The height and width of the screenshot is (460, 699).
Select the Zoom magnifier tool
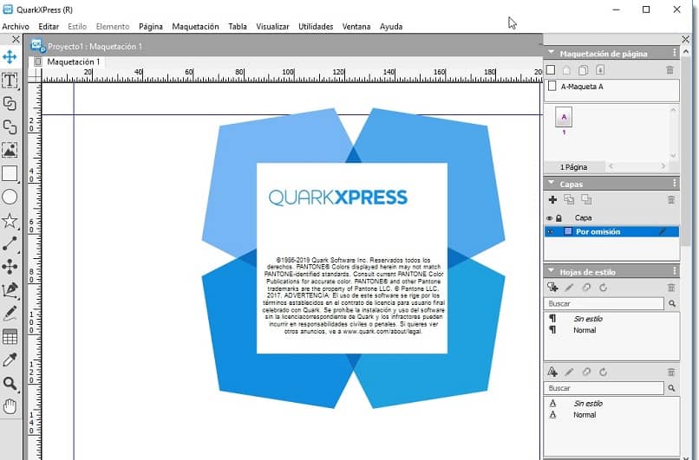10,384
